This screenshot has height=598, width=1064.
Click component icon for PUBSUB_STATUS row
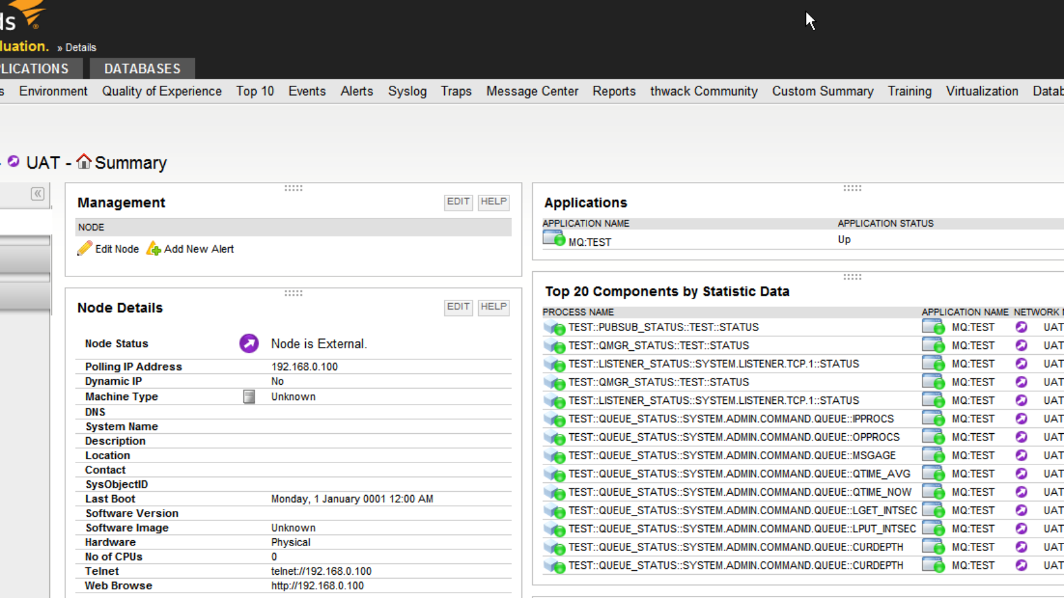point(554,328)
